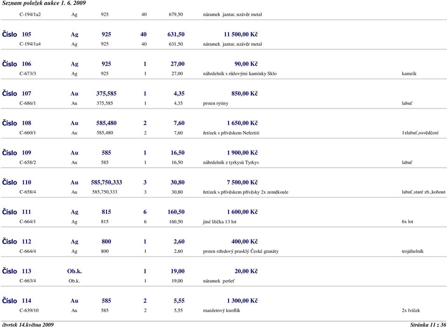Click 'manžetový knoflík' description
This screenshot has height=327, width=447.
coord(222,310)
